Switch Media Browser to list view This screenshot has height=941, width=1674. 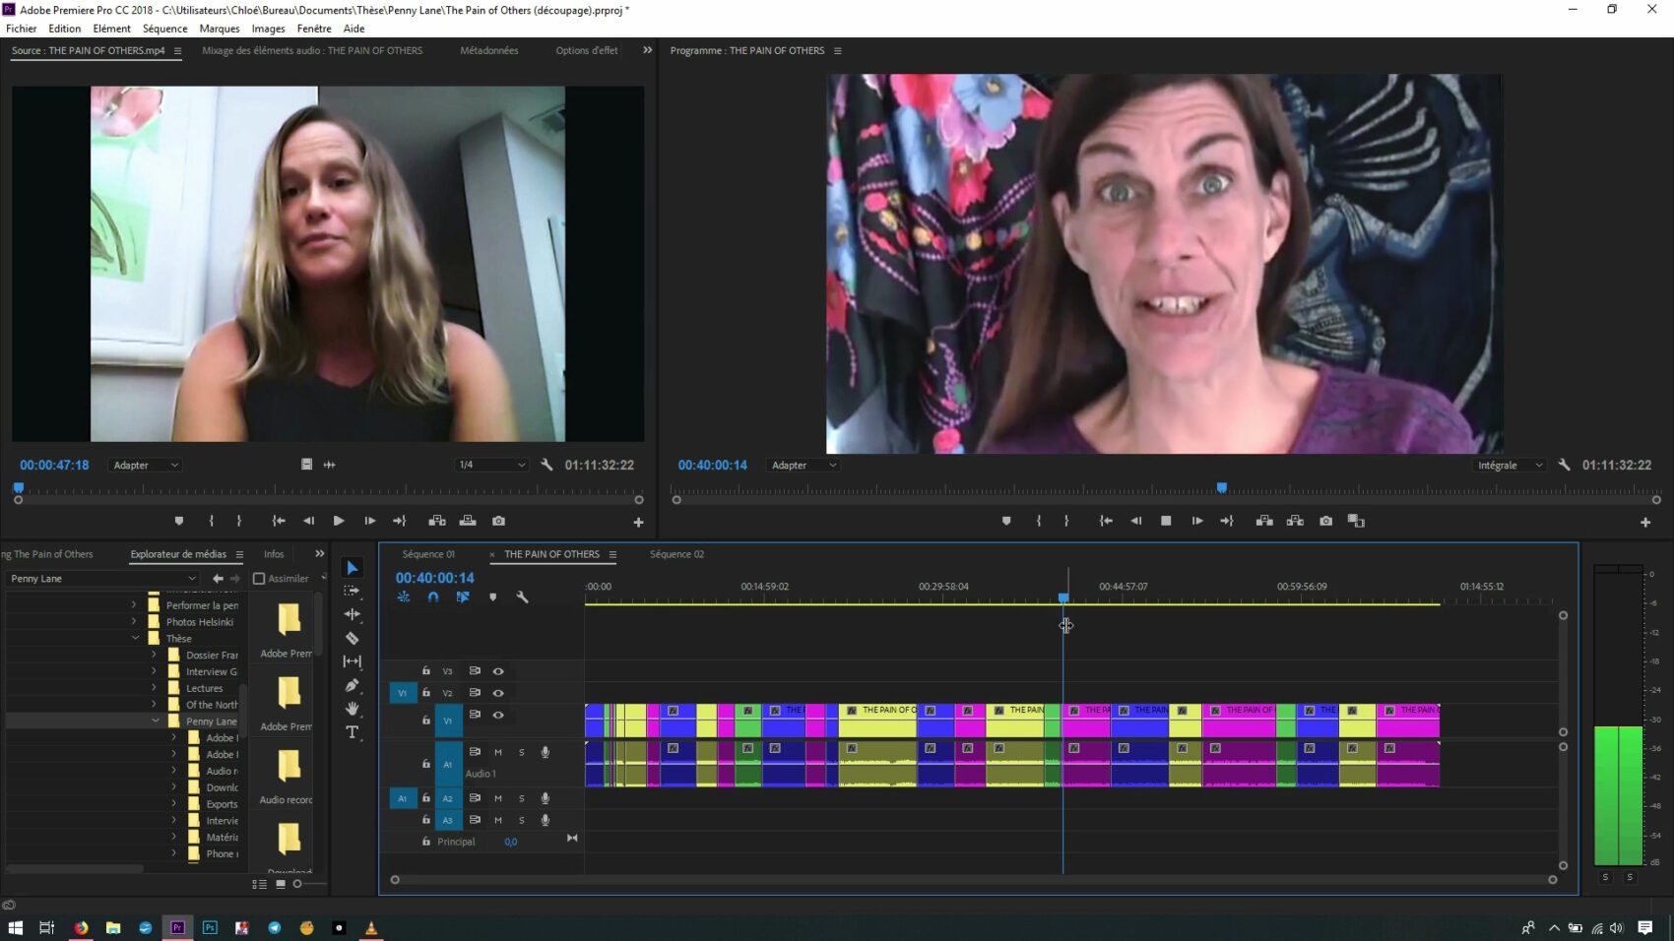pos(259,884)
